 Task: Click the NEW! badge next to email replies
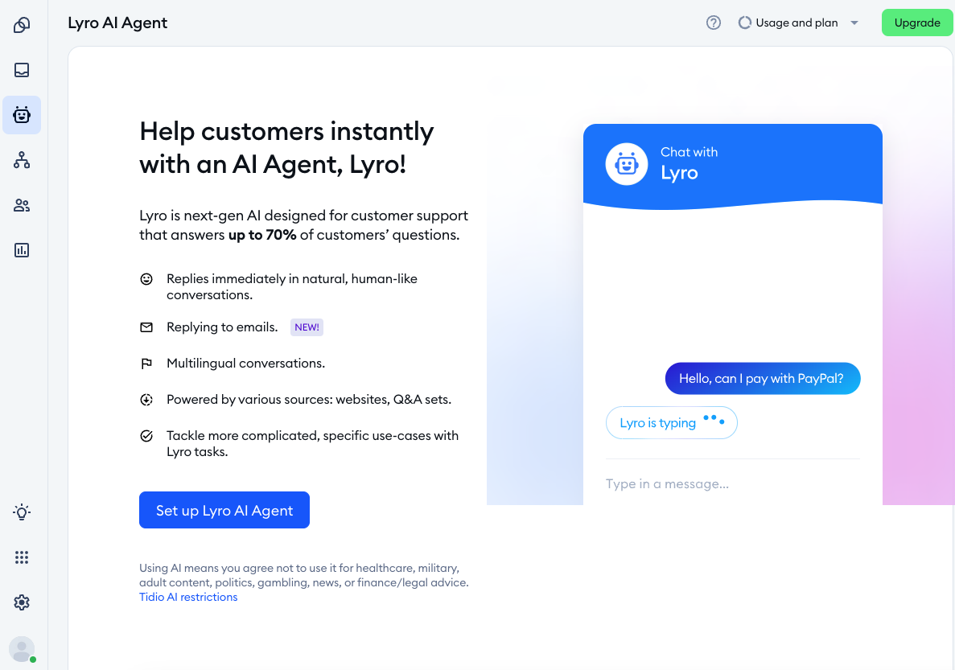click(307, 327)
